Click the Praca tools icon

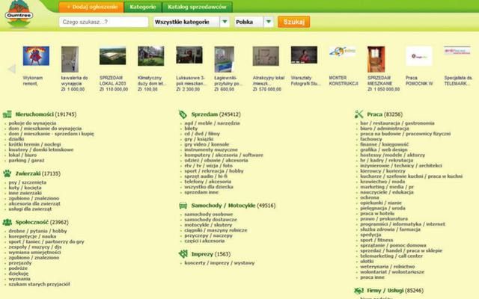(359, 114)
